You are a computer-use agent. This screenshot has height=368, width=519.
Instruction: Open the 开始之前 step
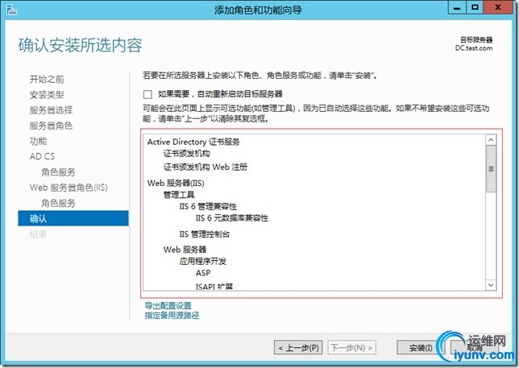coord(47,80)
